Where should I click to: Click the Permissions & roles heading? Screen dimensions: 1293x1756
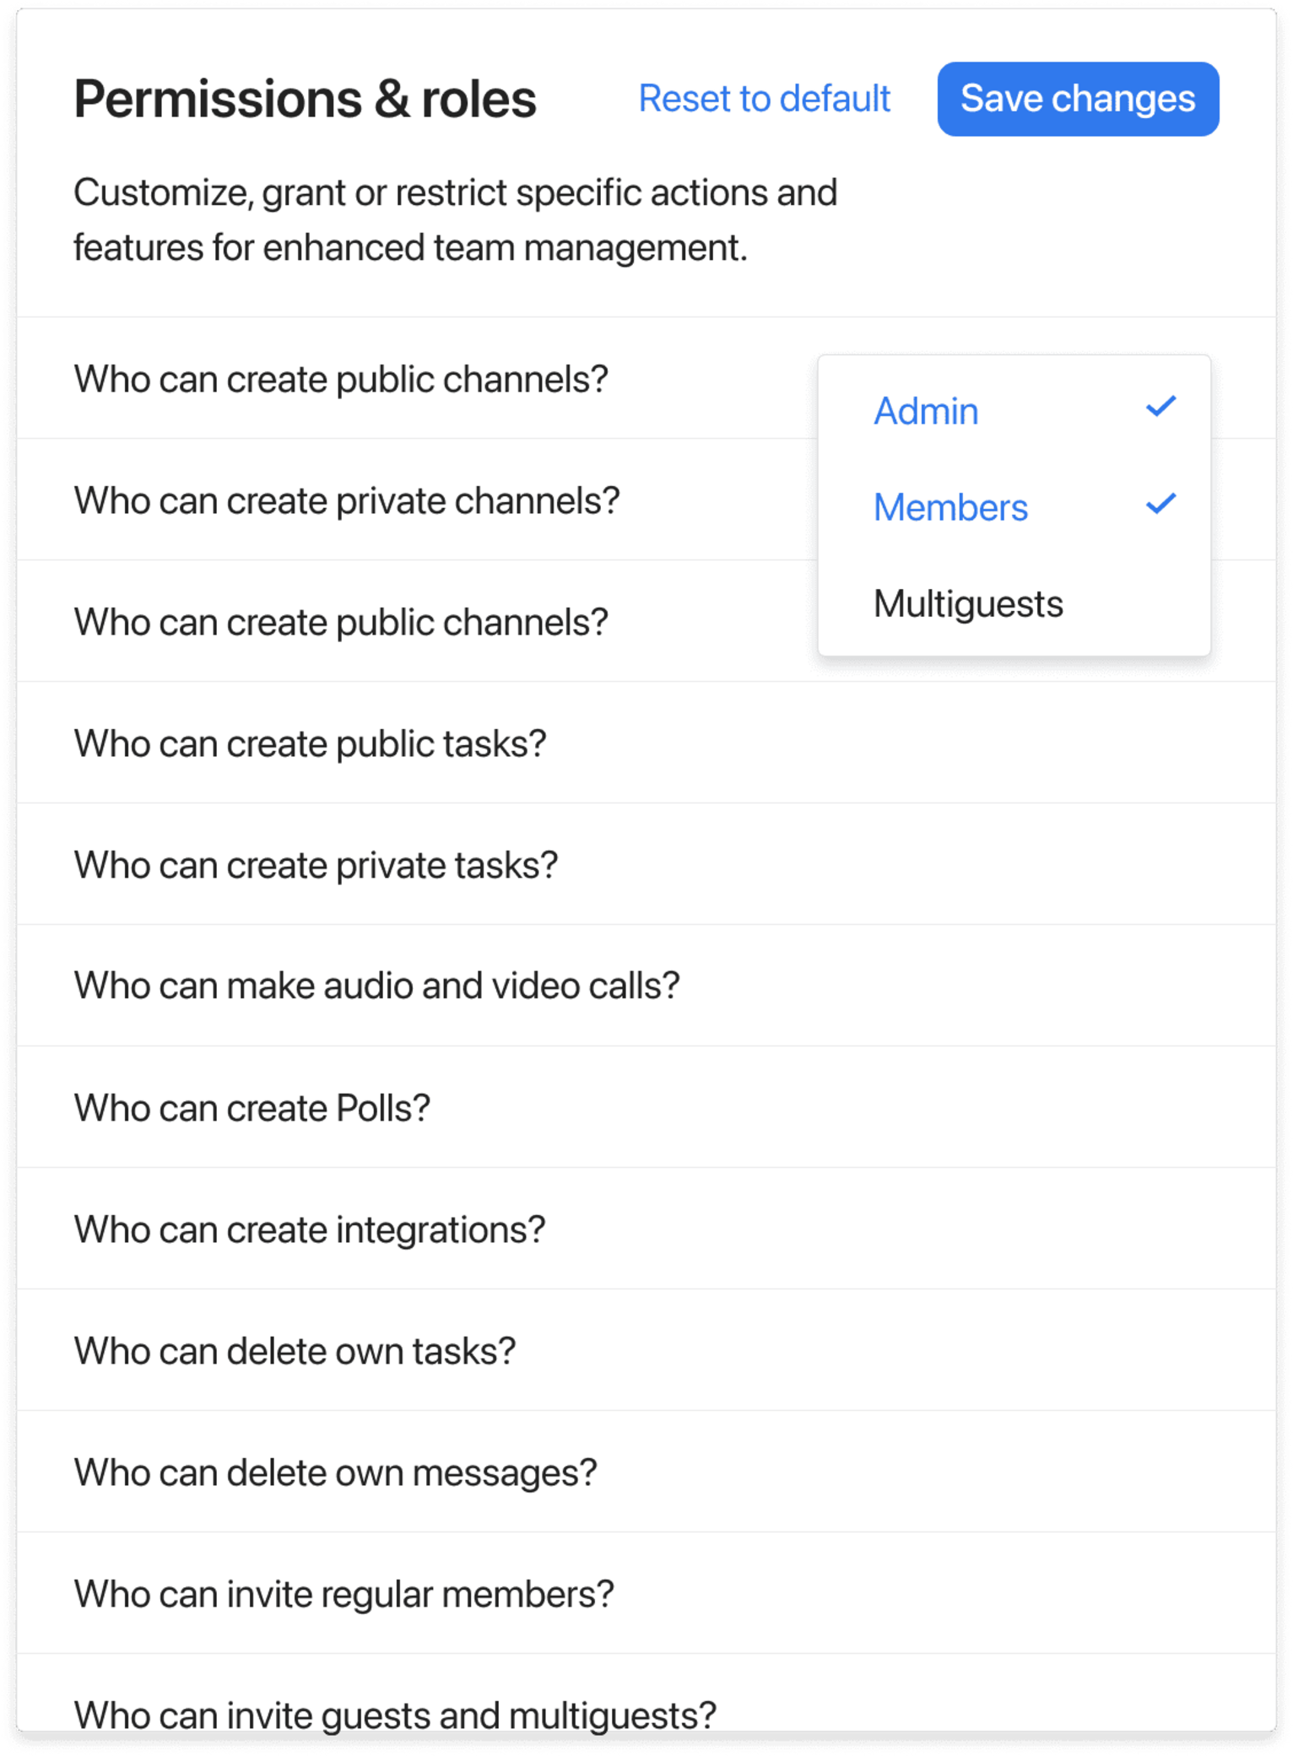coord(305,98)
